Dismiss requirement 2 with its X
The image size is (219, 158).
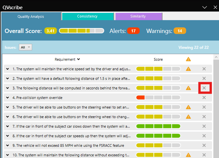point(204,78)
